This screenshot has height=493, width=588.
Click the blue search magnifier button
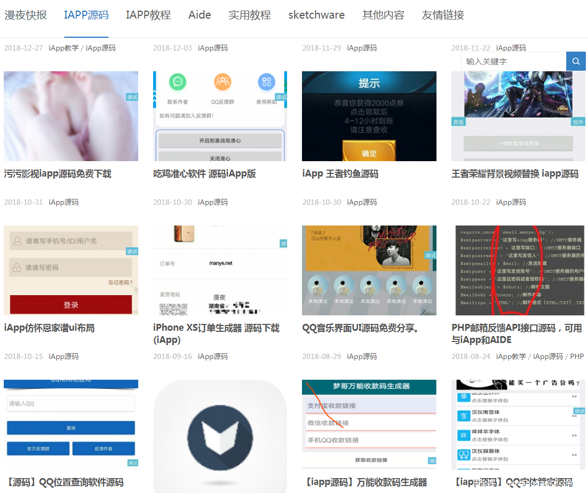click(576, 61)
